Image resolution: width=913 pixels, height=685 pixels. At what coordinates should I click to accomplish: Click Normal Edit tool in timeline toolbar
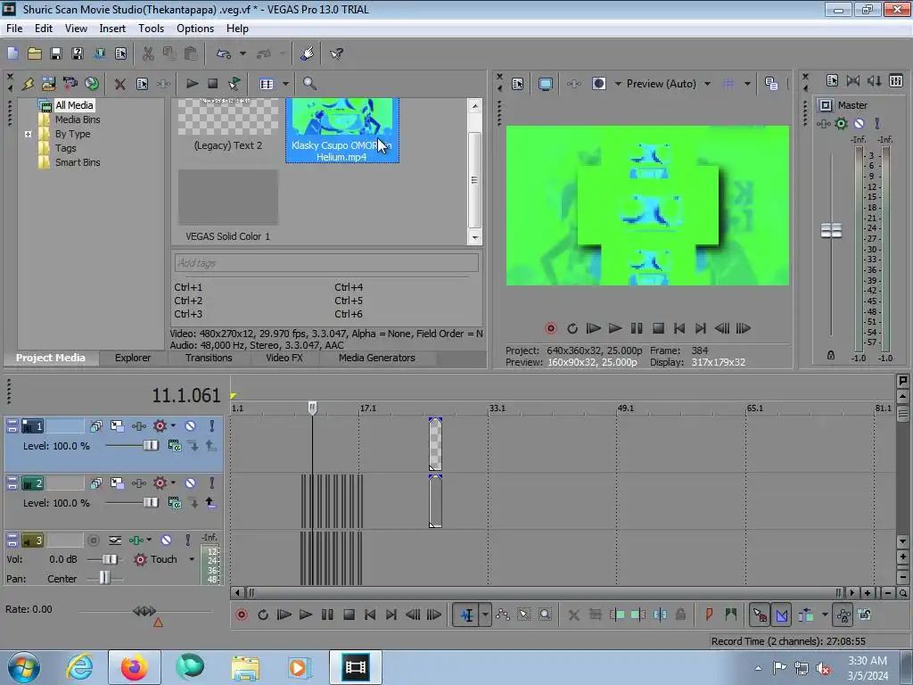pos(467,615)
